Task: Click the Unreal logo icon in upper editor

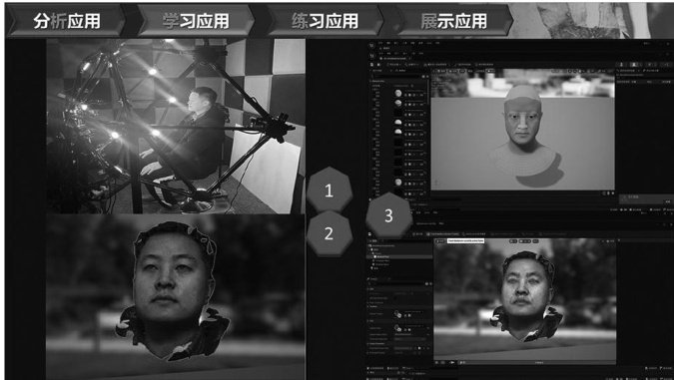Action: pos(371,45)
